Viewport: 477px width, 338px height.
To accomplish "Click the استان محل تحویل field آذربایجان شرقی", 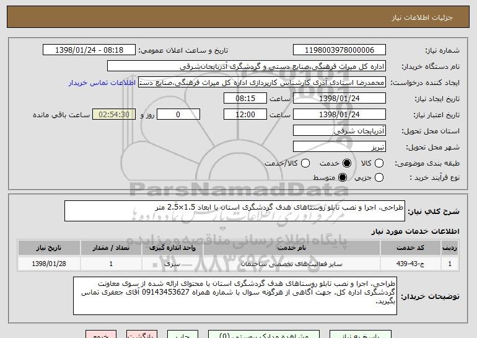I will [x=339, y=131].
